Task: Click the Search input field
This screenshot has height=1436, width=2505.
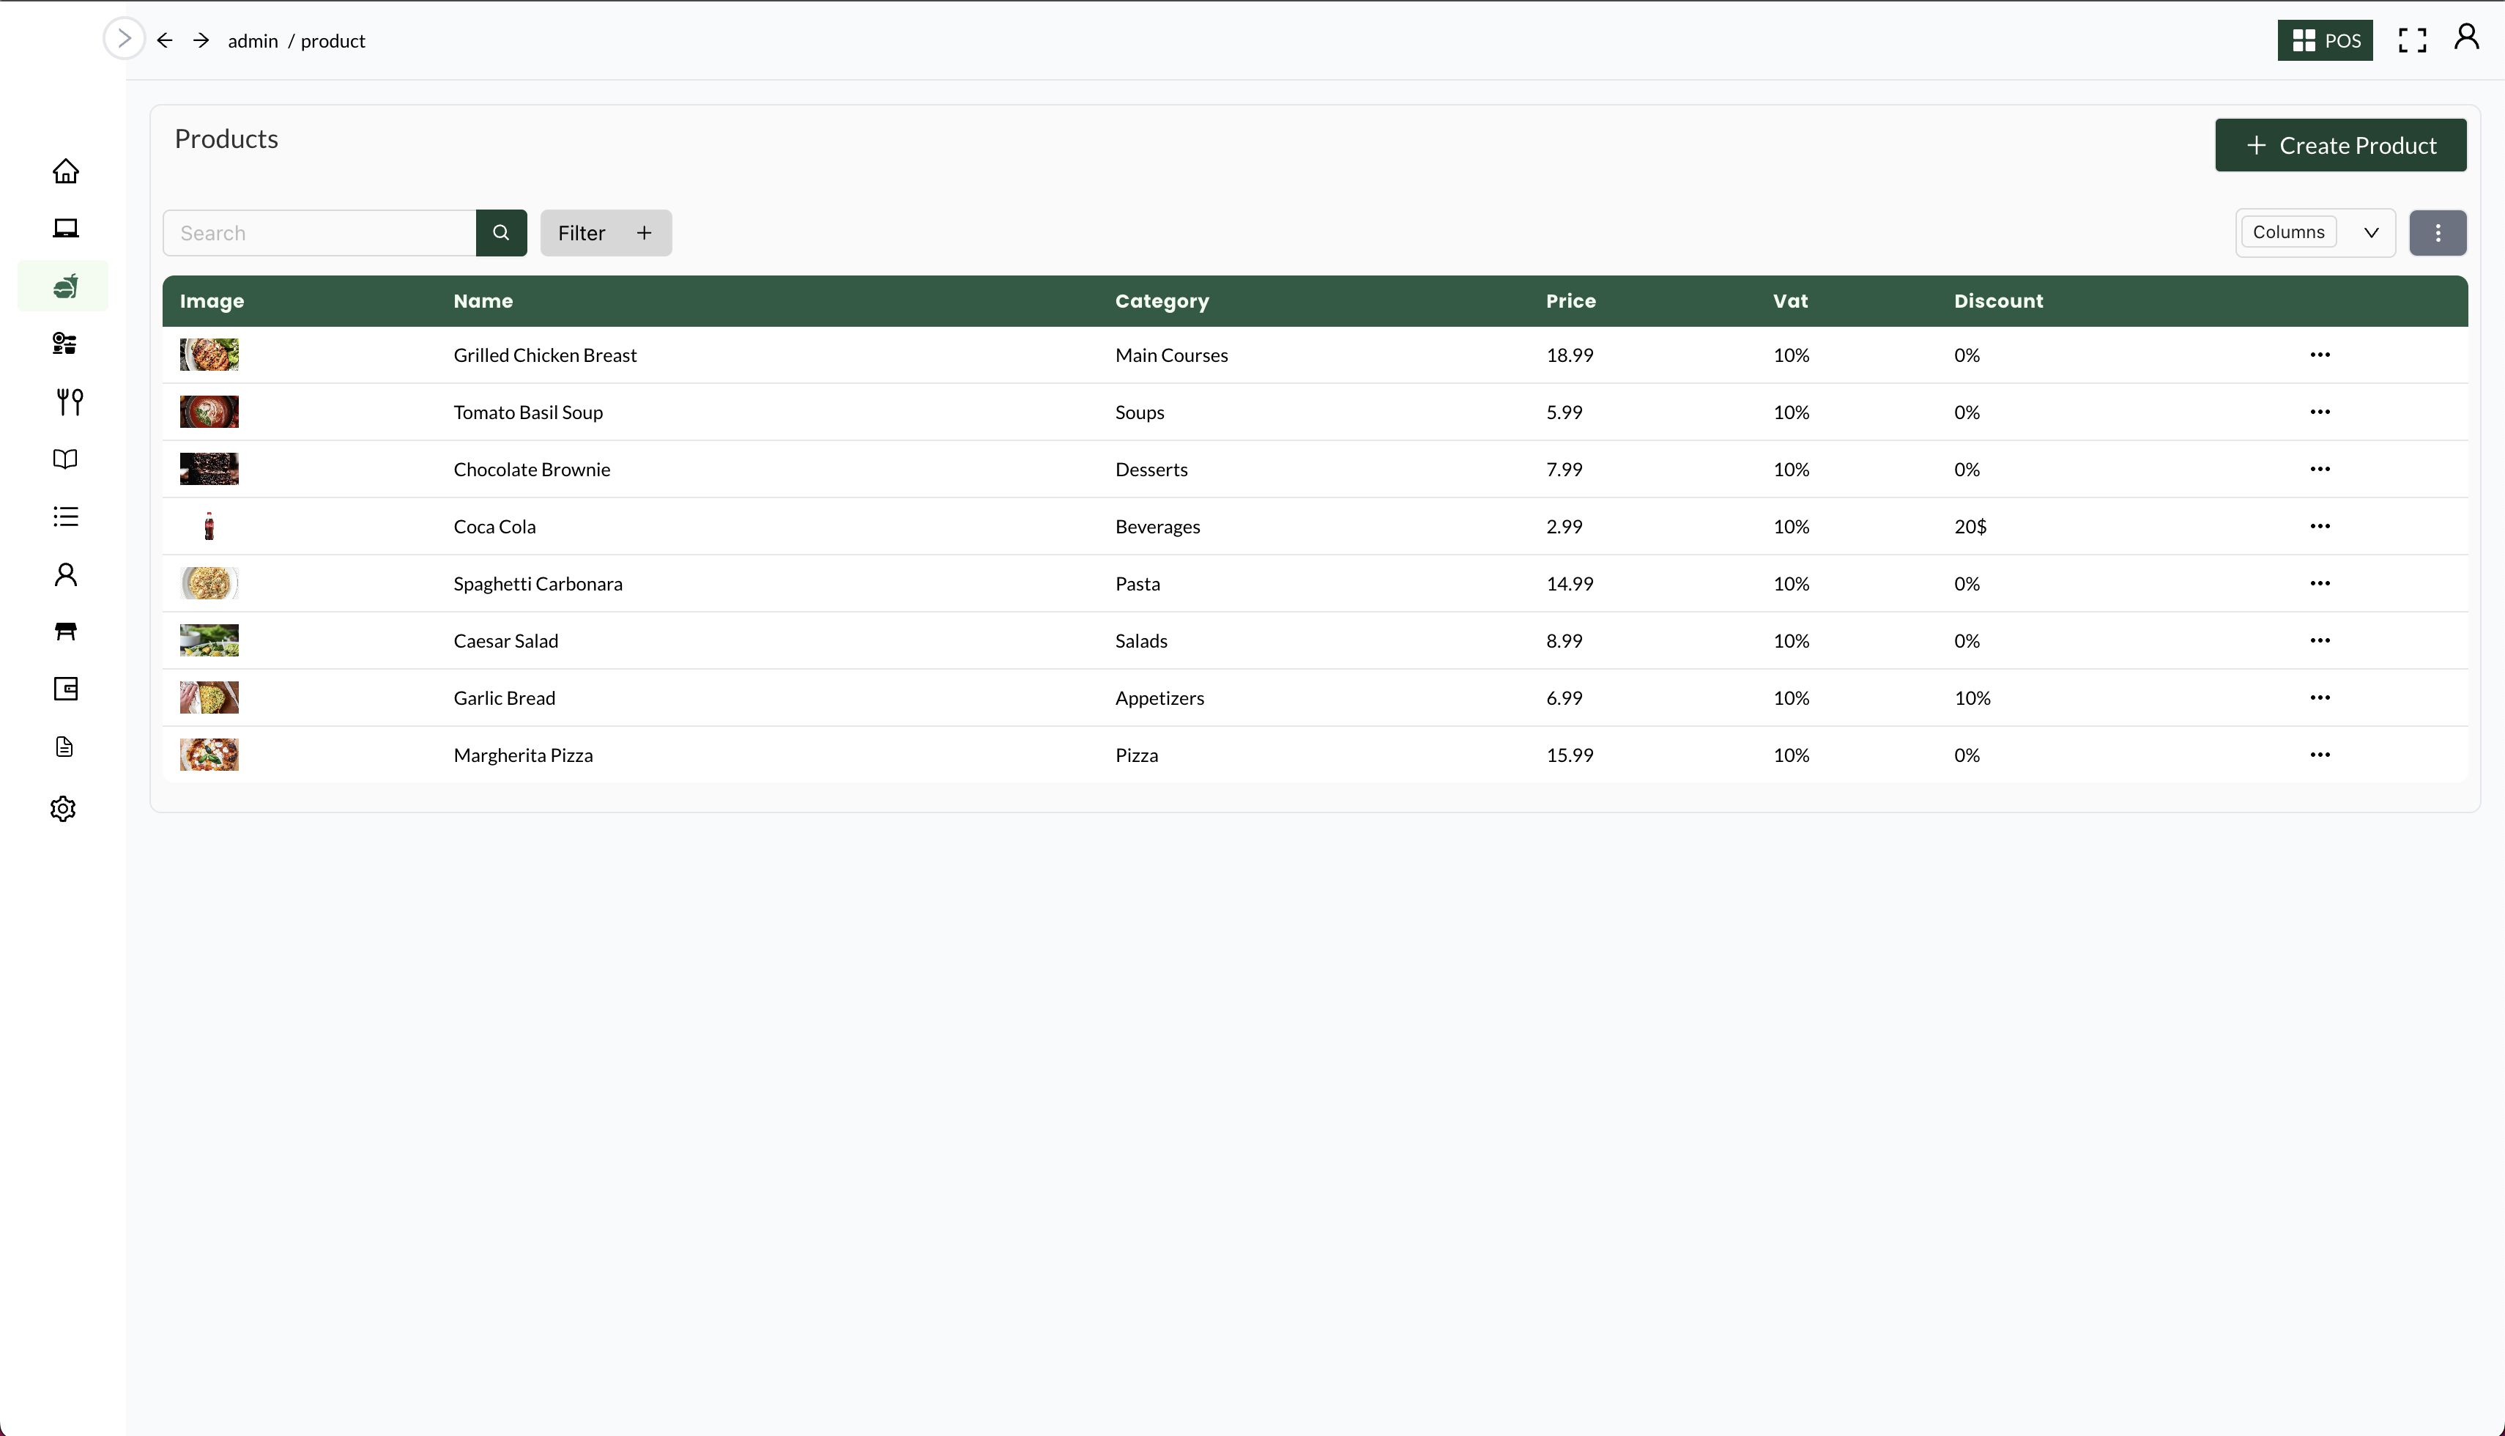Action: click(x=319, y=233)
